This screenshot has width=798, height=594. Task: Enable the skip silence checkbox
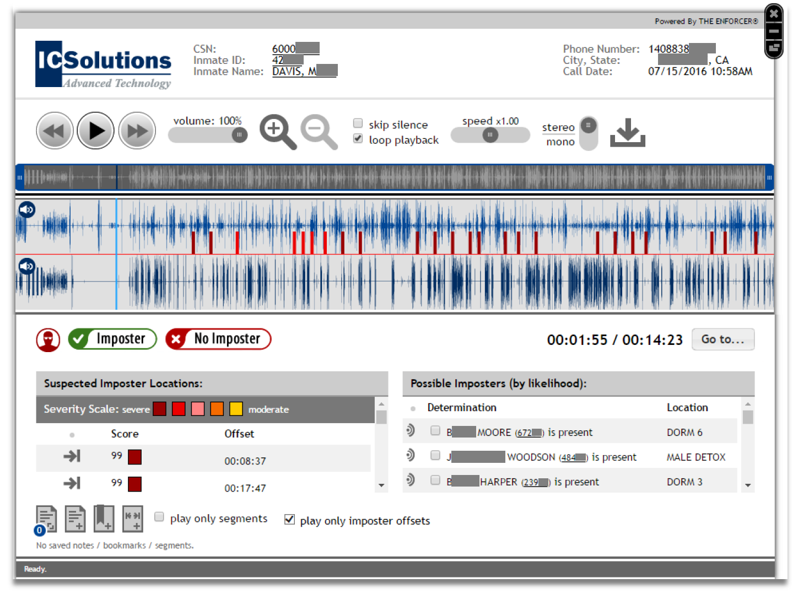[x=358, y=123]
